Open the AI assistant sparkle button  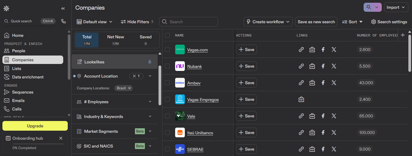point(372,7)
